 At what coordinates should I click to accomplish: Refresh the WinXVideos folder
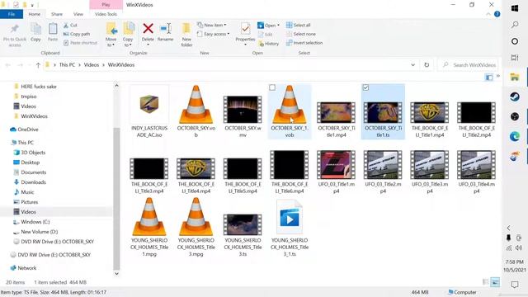point(427,65)
